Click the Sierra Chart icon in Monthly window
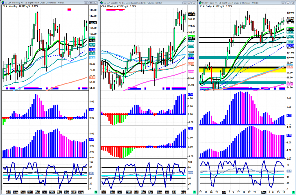 (x=2, y=3)
